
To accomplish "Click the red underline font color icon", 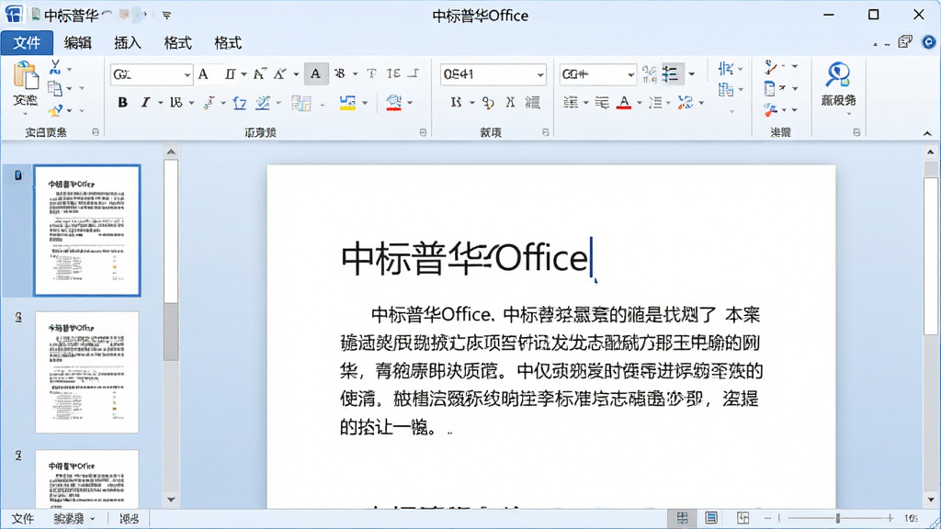I will tap(393, 103).
